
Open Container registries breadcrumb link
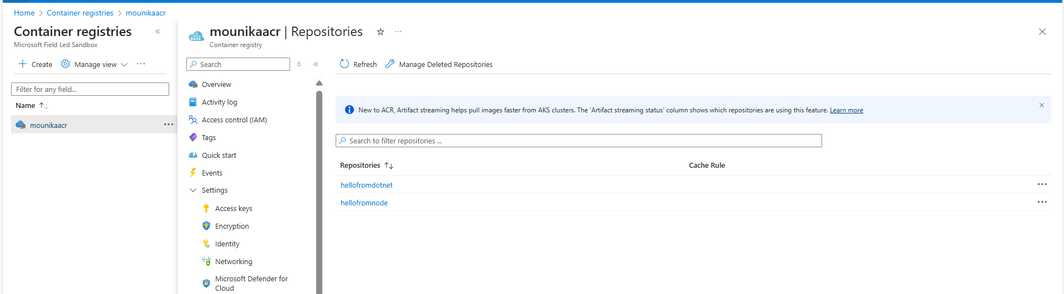pyautogui.click(x=80, y=13)
